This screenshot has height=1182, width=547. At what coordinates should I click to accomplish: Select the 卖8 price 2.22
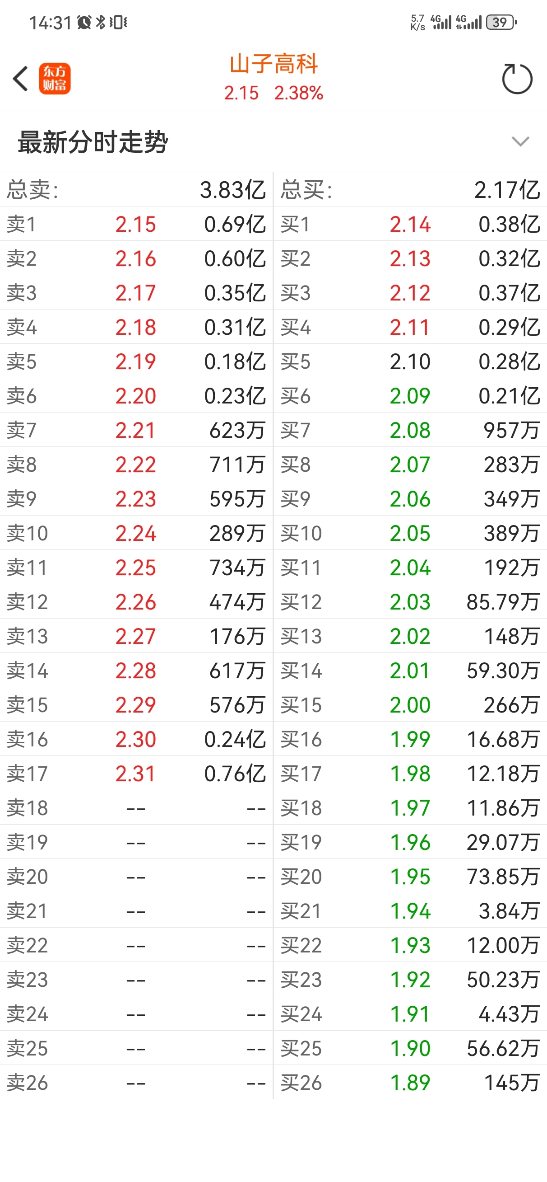[x=136, y=465]
